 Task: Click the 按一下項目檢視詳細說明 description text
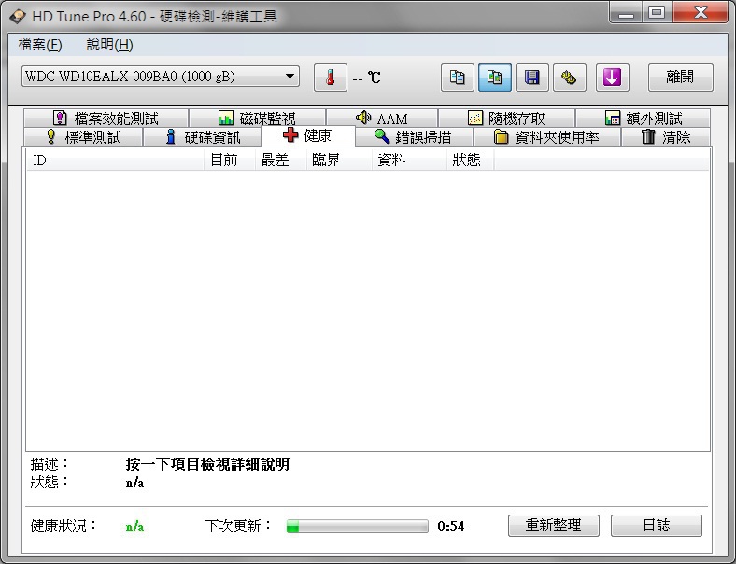point(207,464)
